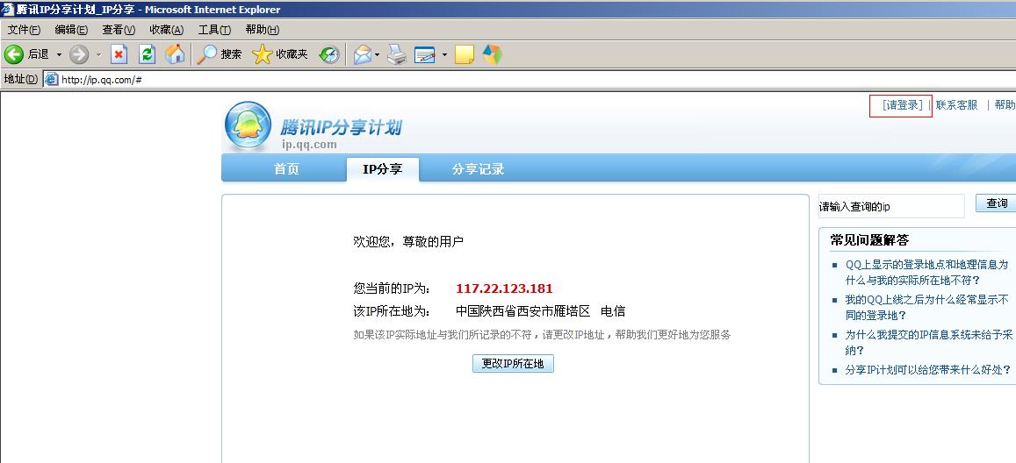Open the Forward history dropdown arrow
The image size is (1016, 463).
coord(99,55)
